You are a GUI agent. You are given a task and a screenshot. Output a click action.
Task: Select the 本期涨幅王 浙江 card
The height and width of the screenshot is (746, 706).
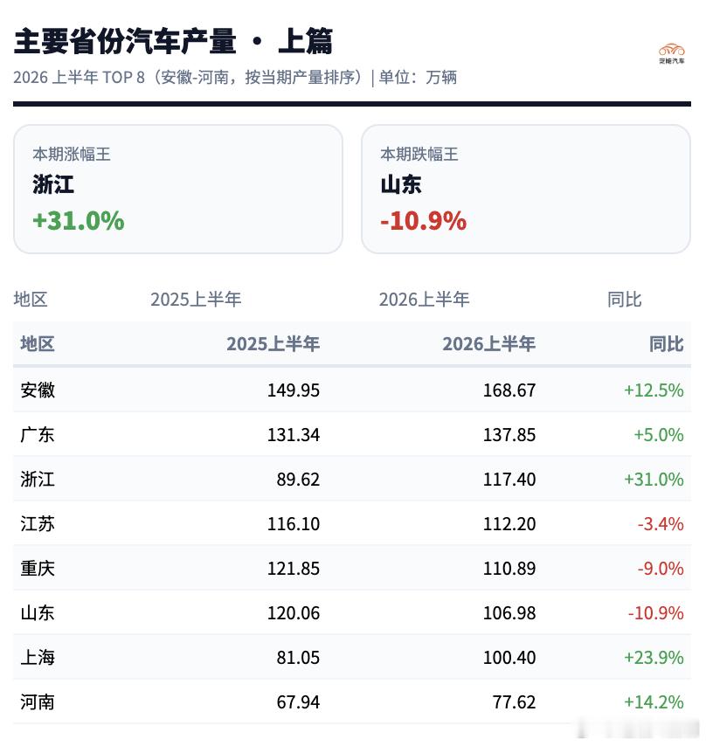point(178,189)
